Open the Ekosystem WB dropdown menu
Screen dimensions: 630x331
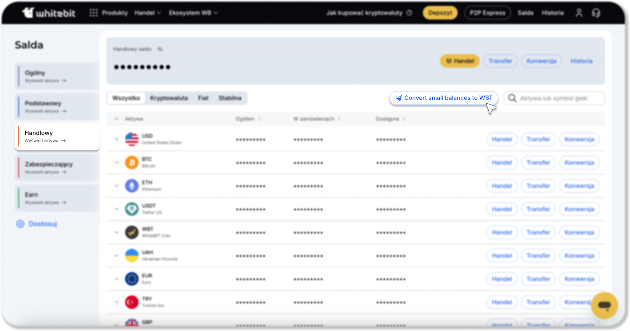click(x=193, y=13)
